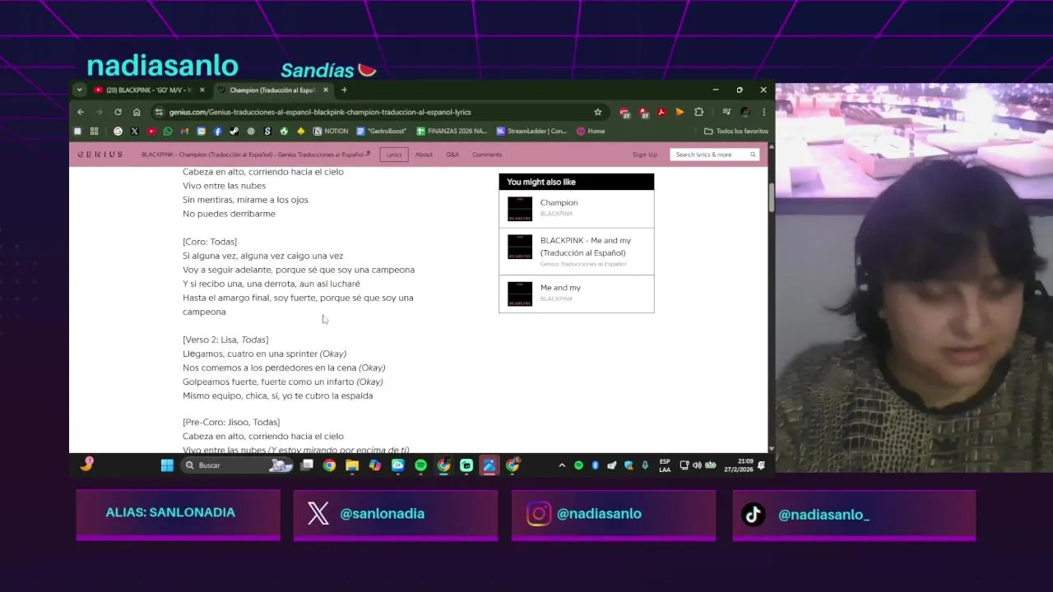
Task: Click the lyric line "No puedes derribarme"
Action: click(x=229, y=214)
